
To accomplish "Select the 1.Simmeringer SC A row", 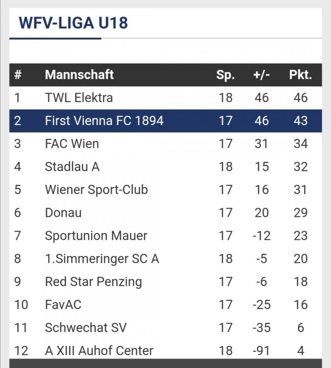I will pyautogui.click(x=166, y=259).
